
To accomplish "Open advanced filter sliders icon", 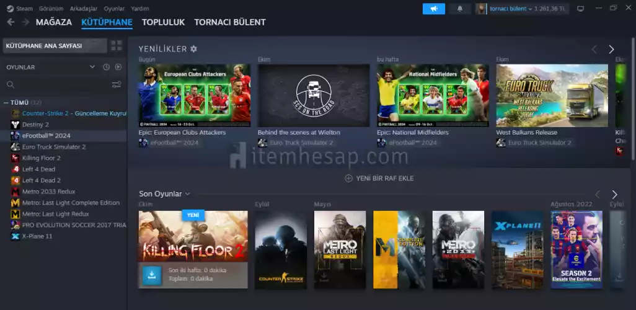I will [116, 84].
